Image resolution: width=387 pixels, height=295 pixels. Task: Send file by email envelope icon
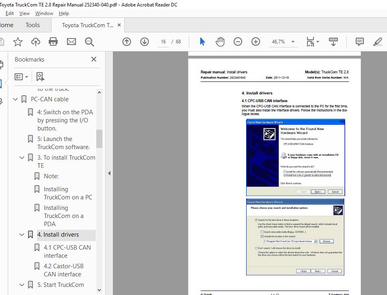point(71,42)
